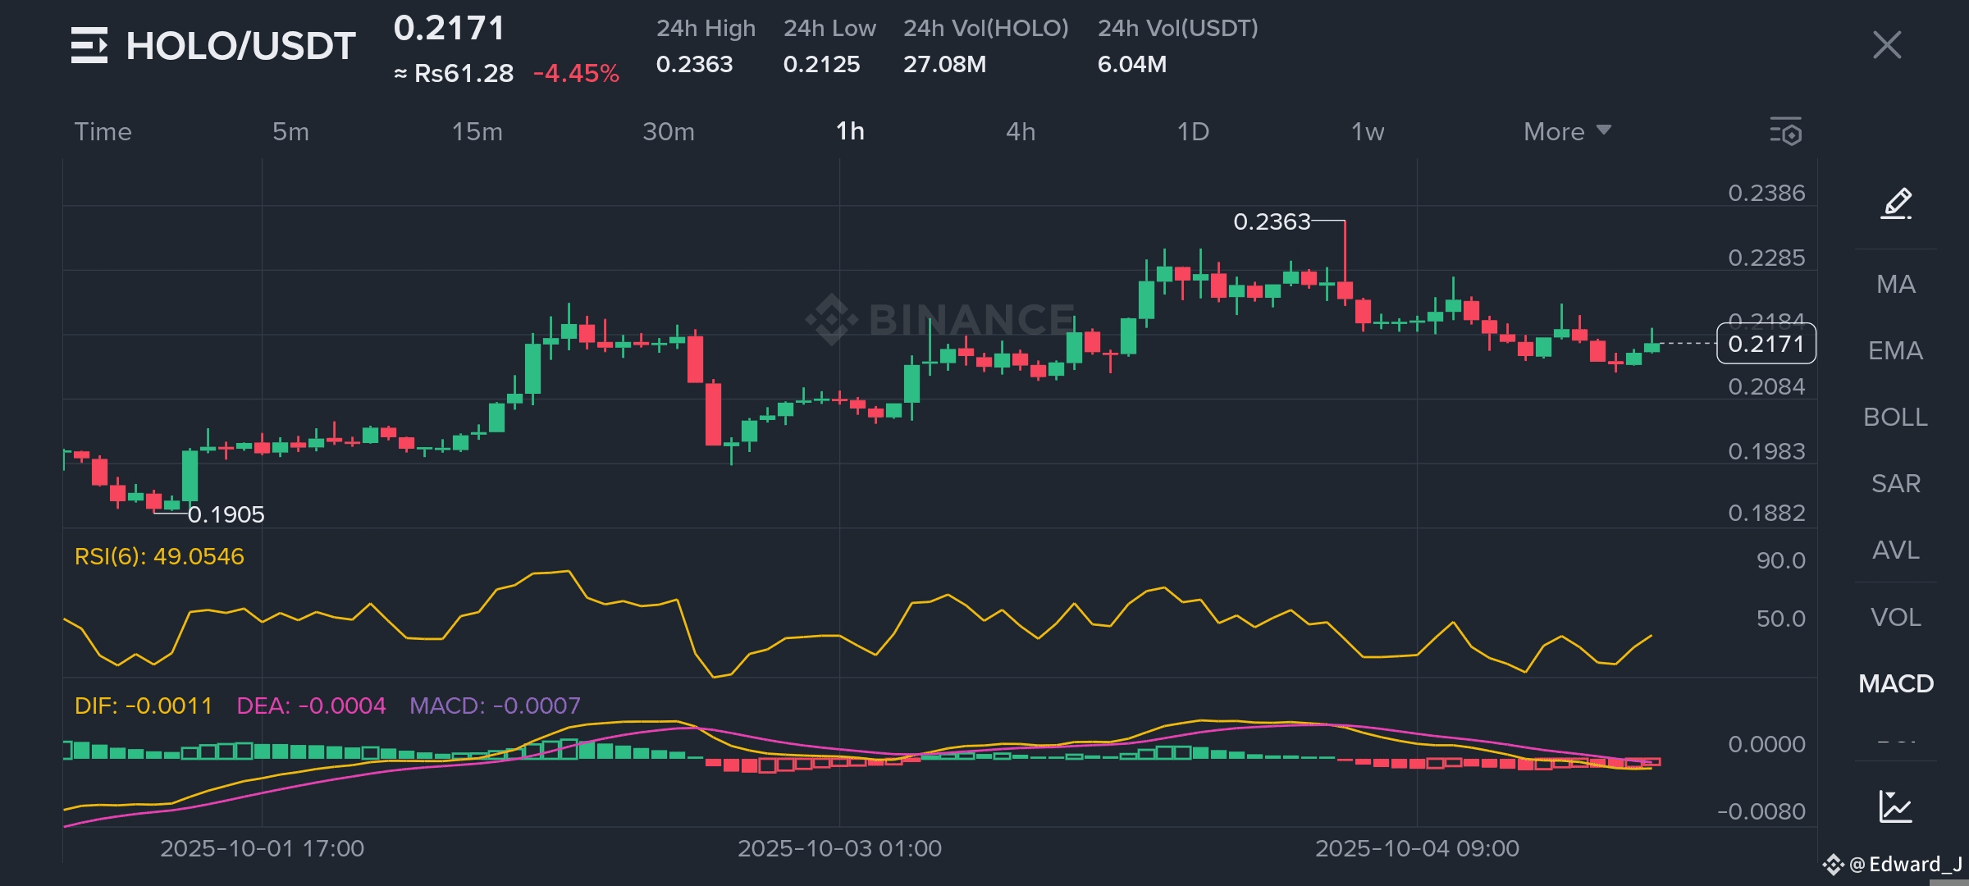Select the Time line chart mode
The height and width of the screenshot is (886, 1969).
(103, 131)
